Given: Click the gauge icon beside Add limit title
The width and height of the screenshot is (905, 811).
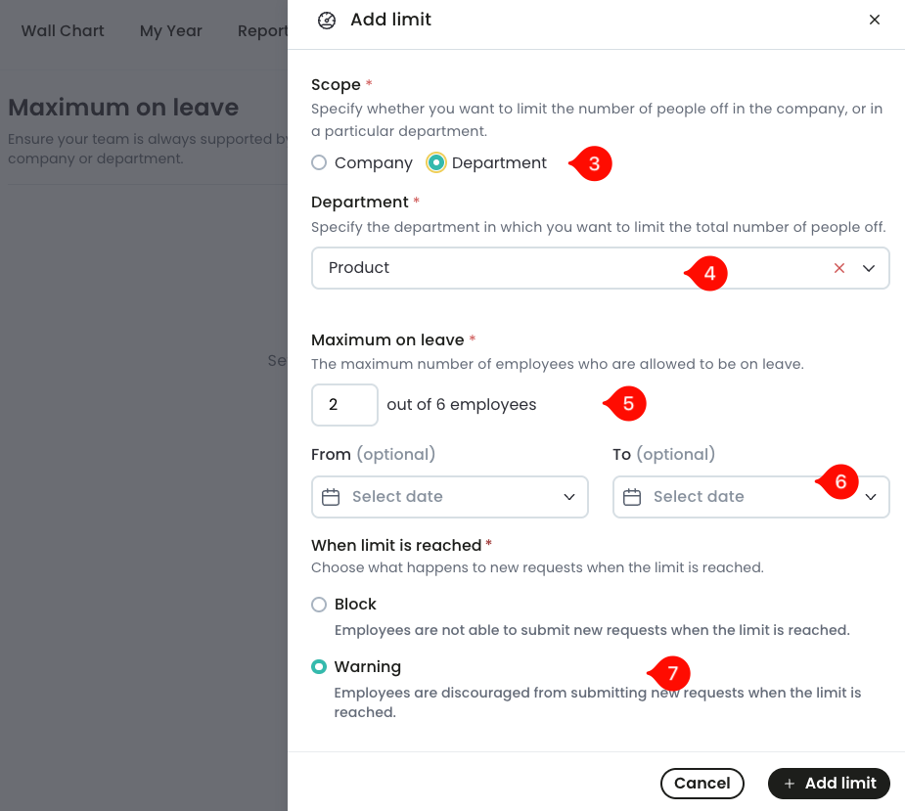Looking at the screenshot, I should point(327,20).
